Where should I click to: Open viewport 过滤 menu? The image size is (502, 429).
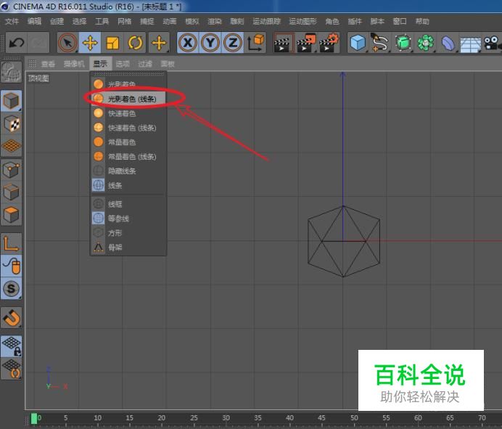[x=145, y=64]
